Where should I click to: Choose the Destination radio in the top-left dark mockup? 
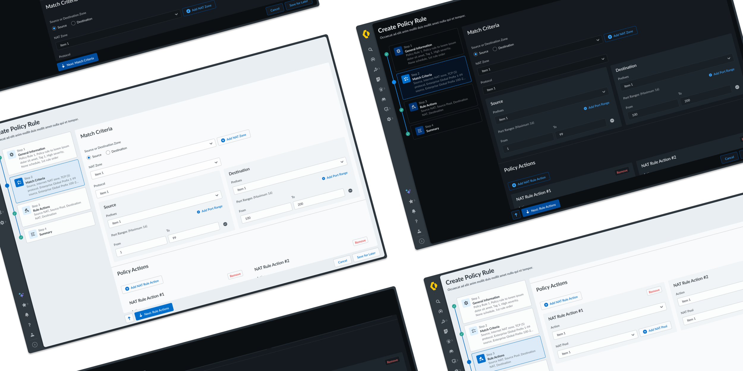pos(73,23)
